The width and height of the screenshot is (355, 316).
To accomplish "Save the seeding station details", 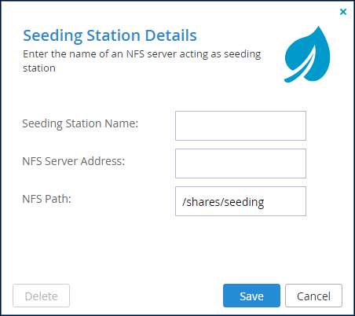I will pyautogui.click(x=251, y=296).
